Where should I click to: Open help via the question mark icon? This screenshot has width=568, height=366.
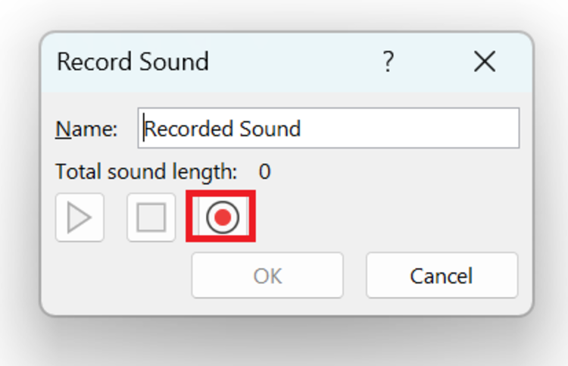coord(389,61)
